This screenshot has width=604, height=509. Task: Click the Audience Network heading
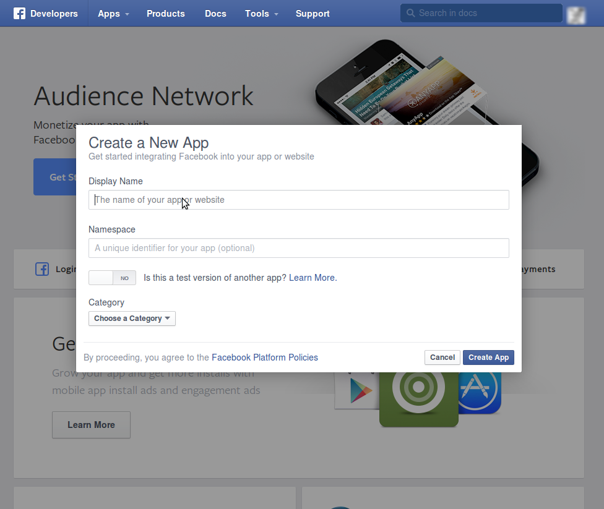[144, 96]
